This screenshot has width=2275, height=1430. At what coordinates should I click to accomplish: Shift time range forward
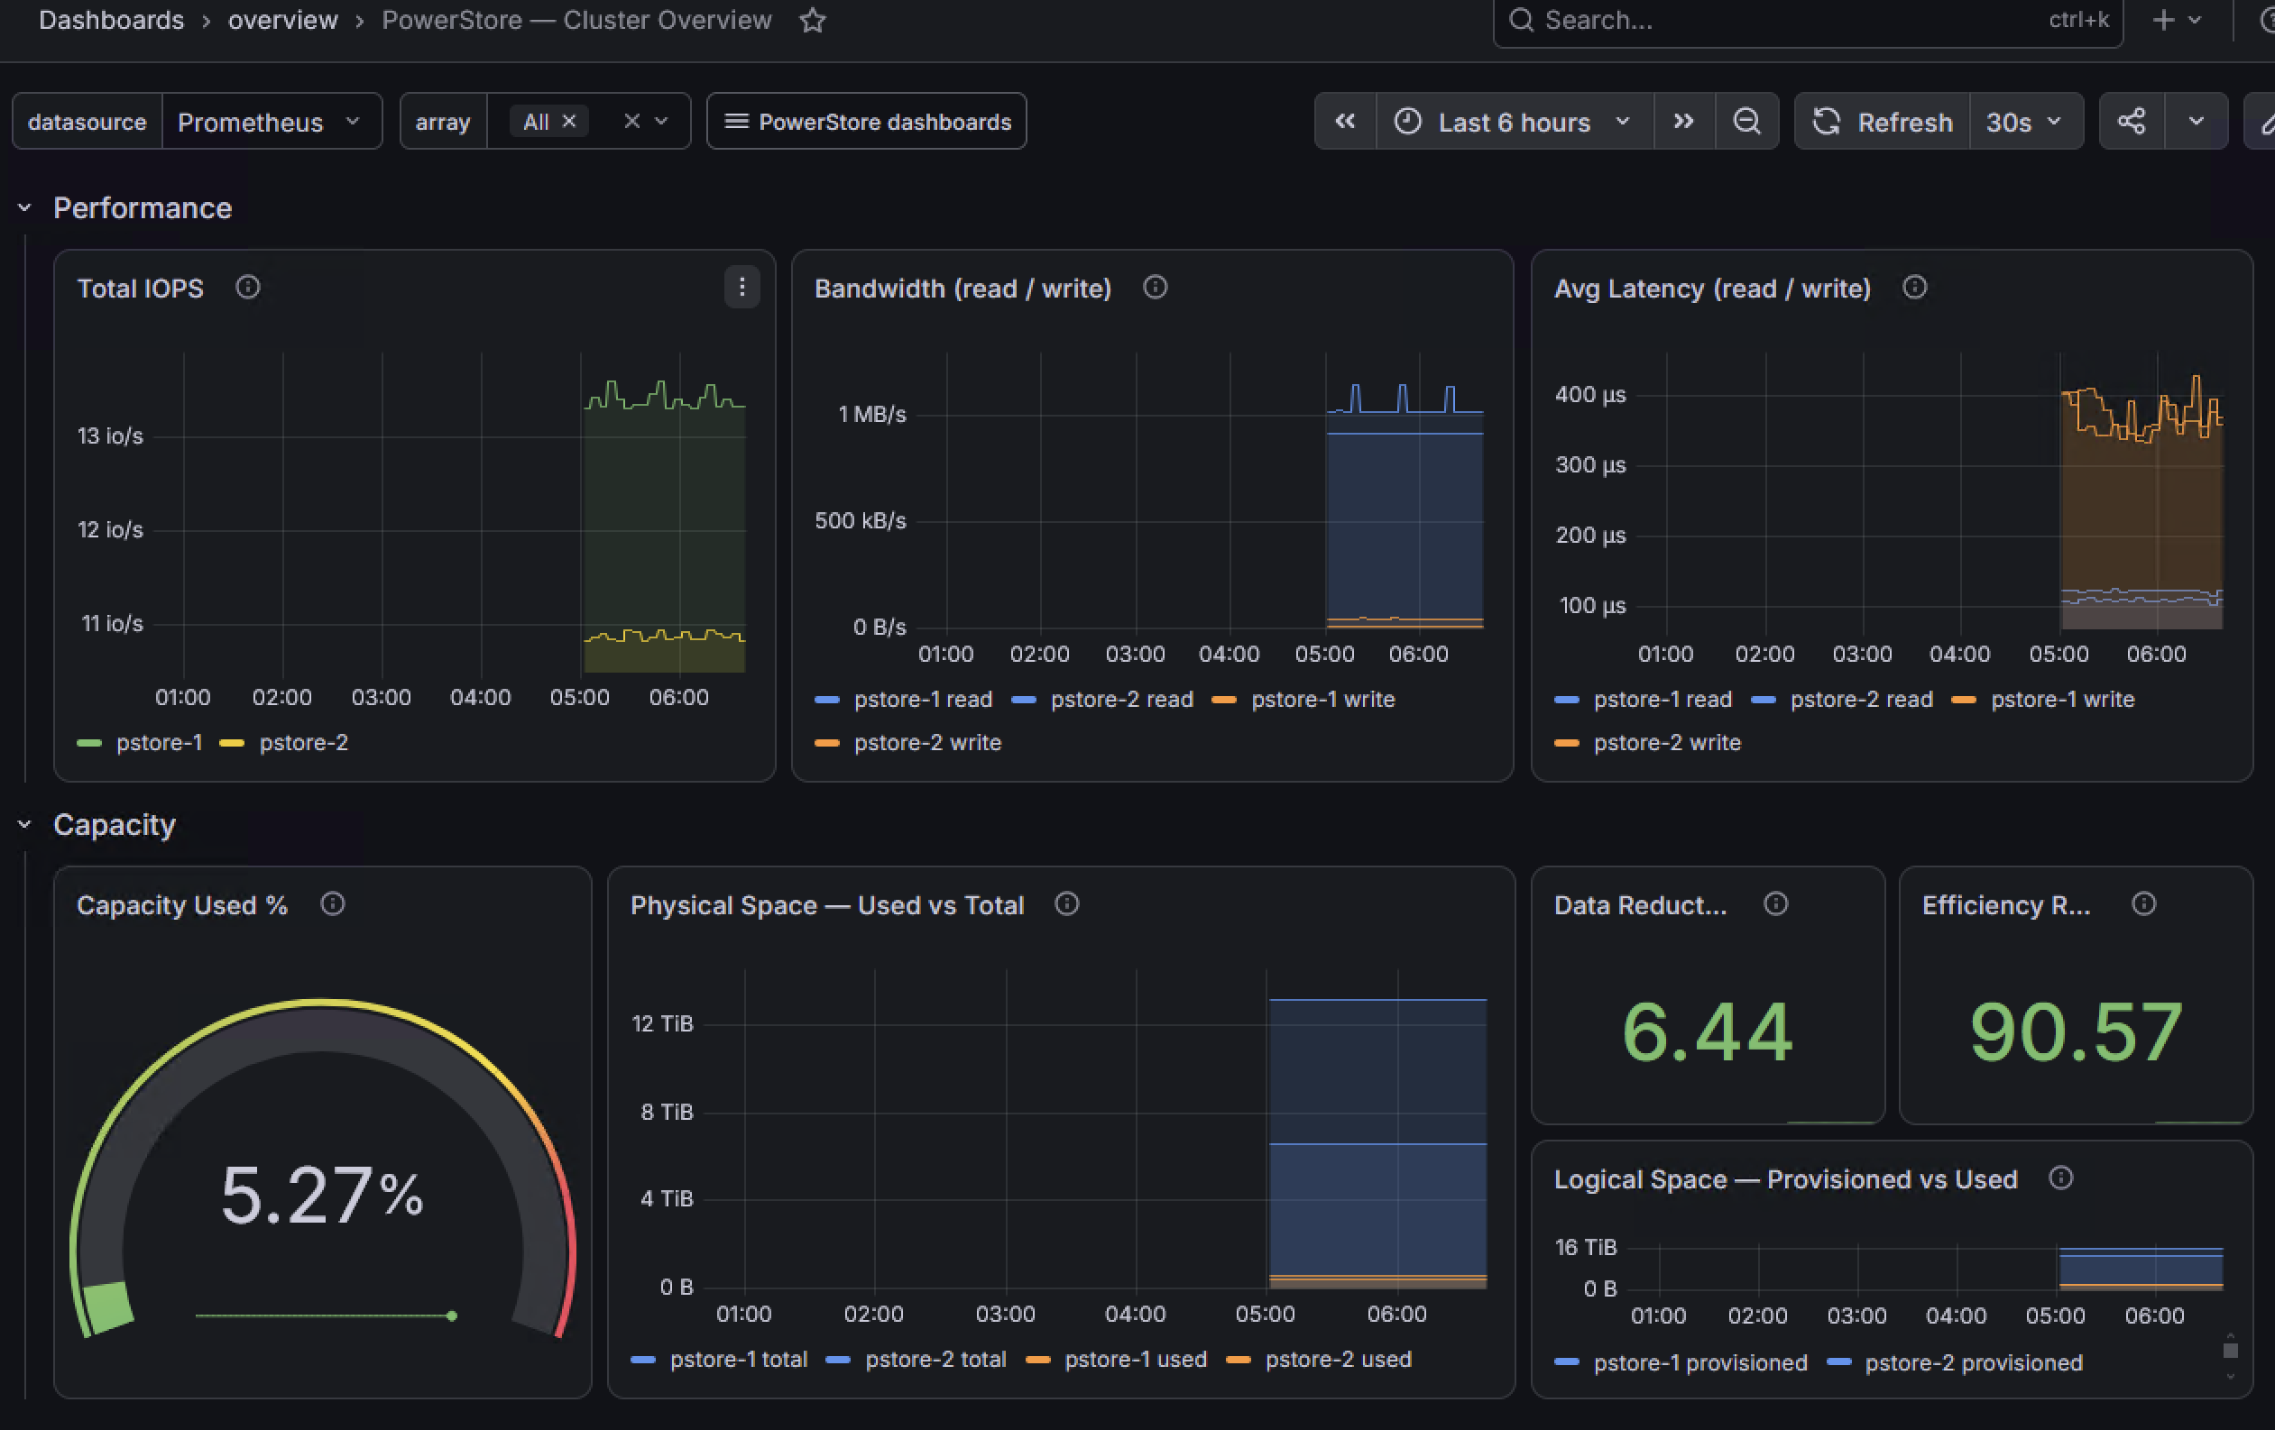tap(1683, 121)
